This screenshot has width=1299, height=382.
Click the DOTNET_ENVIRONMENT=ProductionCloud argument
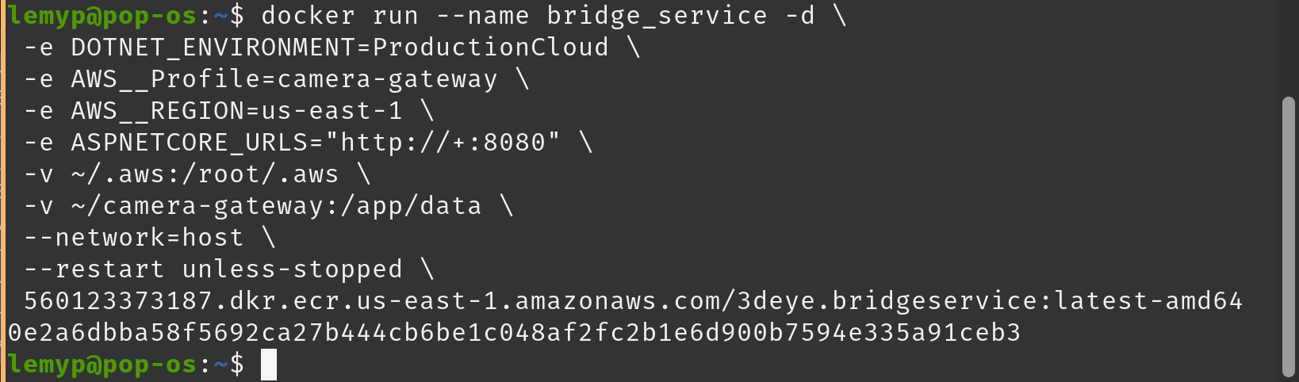pyautogui.click(x=340, y=48)
